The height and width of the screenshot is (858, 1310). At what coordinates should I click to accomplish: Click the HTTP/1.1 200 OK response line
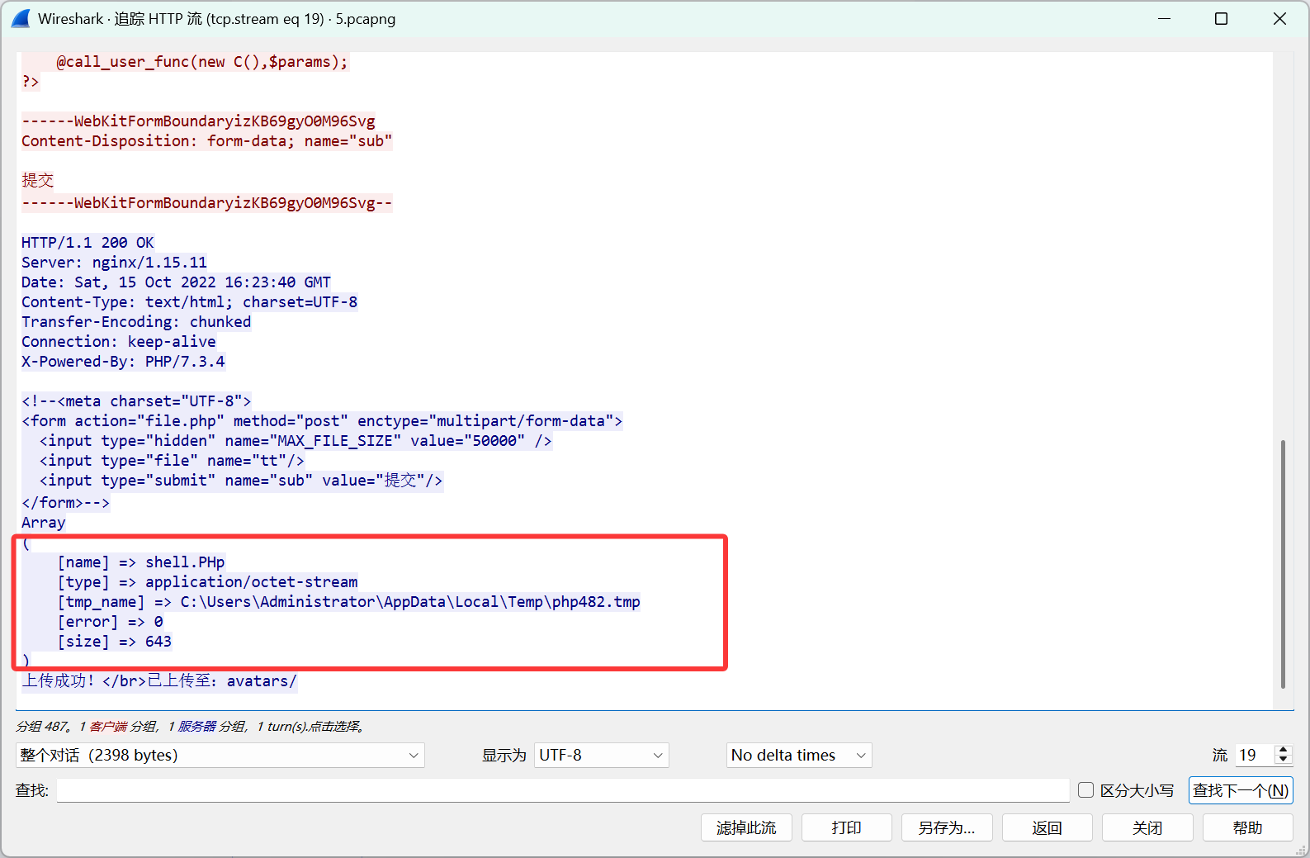pos(87,243)
